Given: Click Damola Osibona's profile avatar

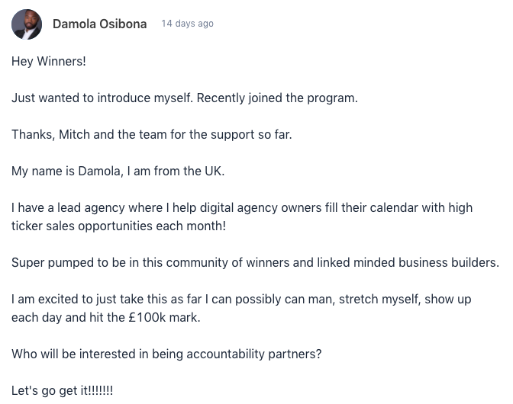Looking at the screenshot, I should click(x=27, y=24).
